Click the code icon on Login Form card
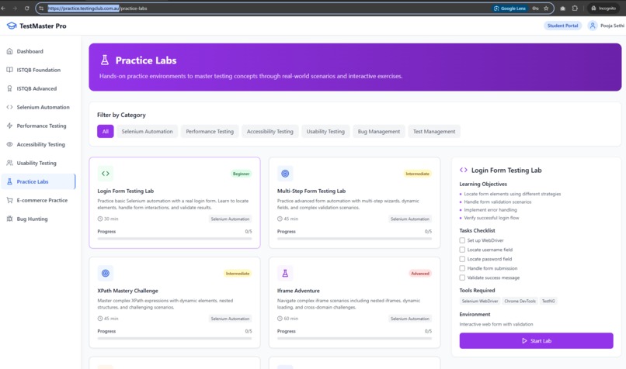This screenshot has width=626, height=369. click(x=106, y=174)
